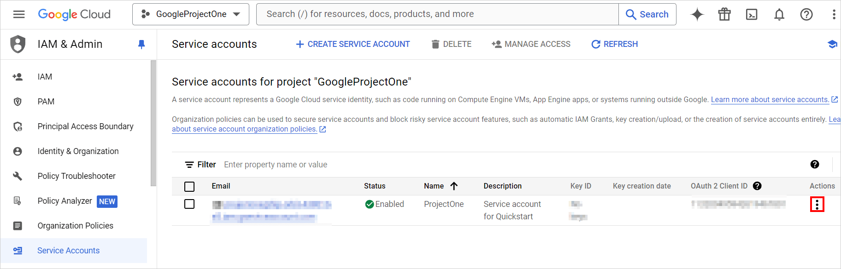Unpin IAM & Admin with pin icon
The height and width of the screenshot is (269, 841).
141,44
